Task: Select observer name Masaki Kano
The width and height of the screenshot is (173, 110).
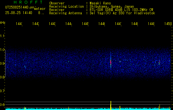Action: (x=100, y=3)
